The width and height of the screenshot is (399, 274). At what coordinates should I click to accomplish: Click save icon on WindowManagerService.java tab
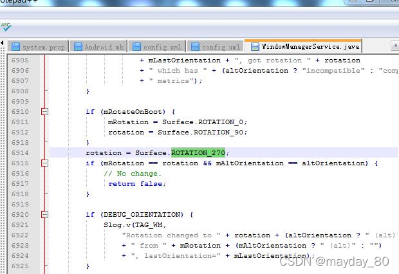tap(255, 46)
